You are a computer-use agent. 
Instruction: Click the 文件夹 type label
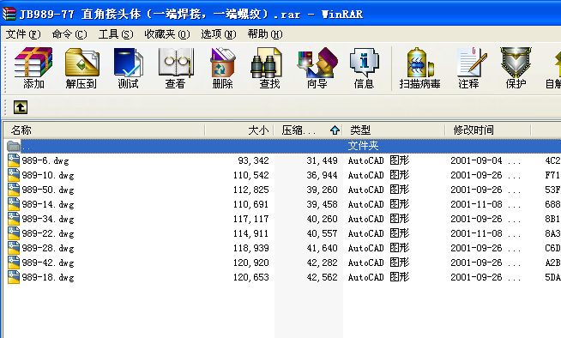[x=363, y=146]
